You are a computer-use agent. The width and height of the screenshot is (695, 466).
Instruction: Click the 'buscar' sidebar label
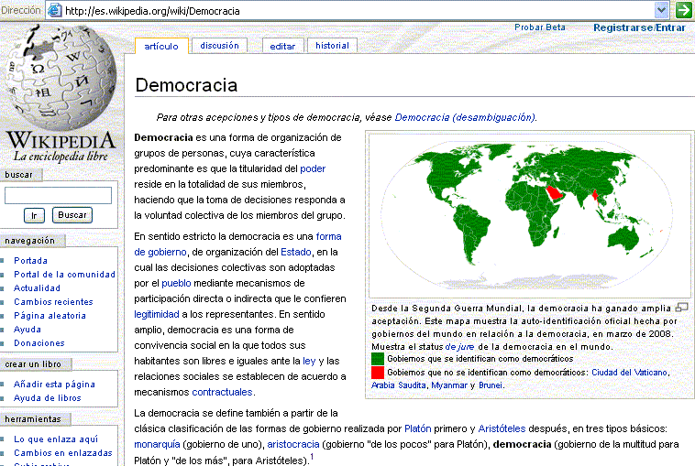(18, 175)
